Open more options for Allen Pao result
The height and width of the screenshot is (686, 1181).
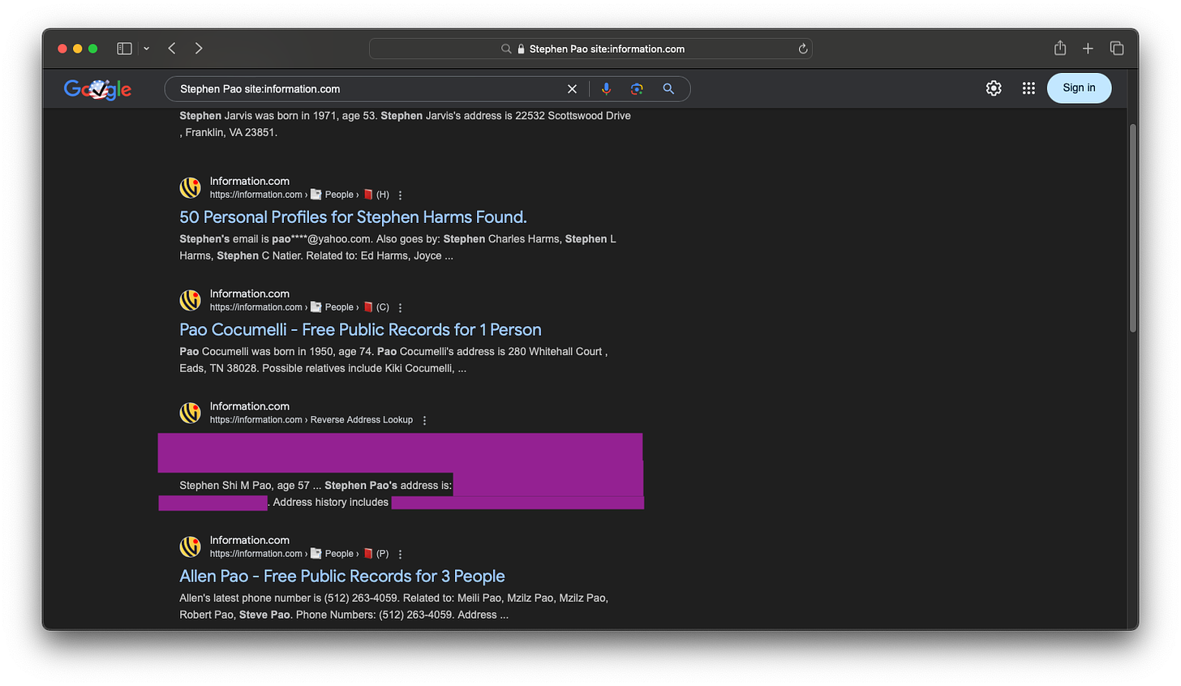point(400,555)
